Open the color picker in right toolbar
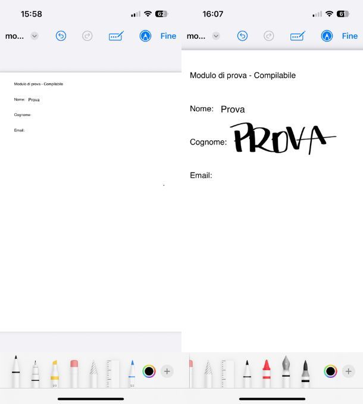The width and height of the screenshot is (363, 404). tap(330, 371)
